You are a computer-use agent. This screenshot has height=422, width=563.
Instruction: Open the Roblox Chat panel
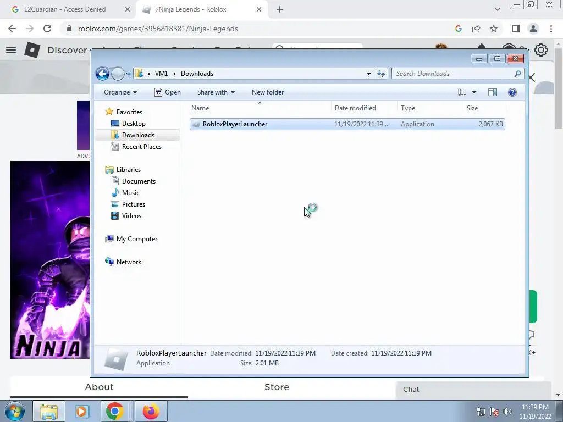pyautogui.click(x=473, y=390)
